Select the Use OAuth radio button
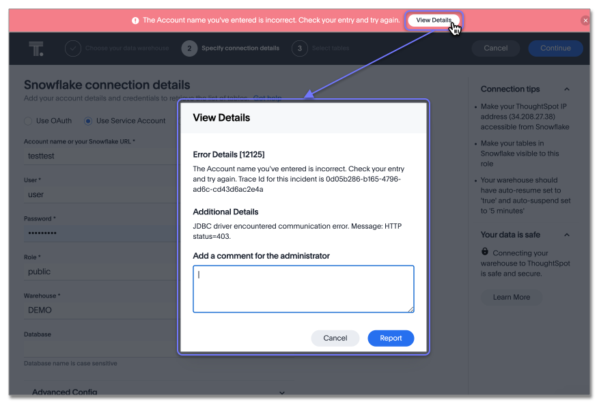 27,120
